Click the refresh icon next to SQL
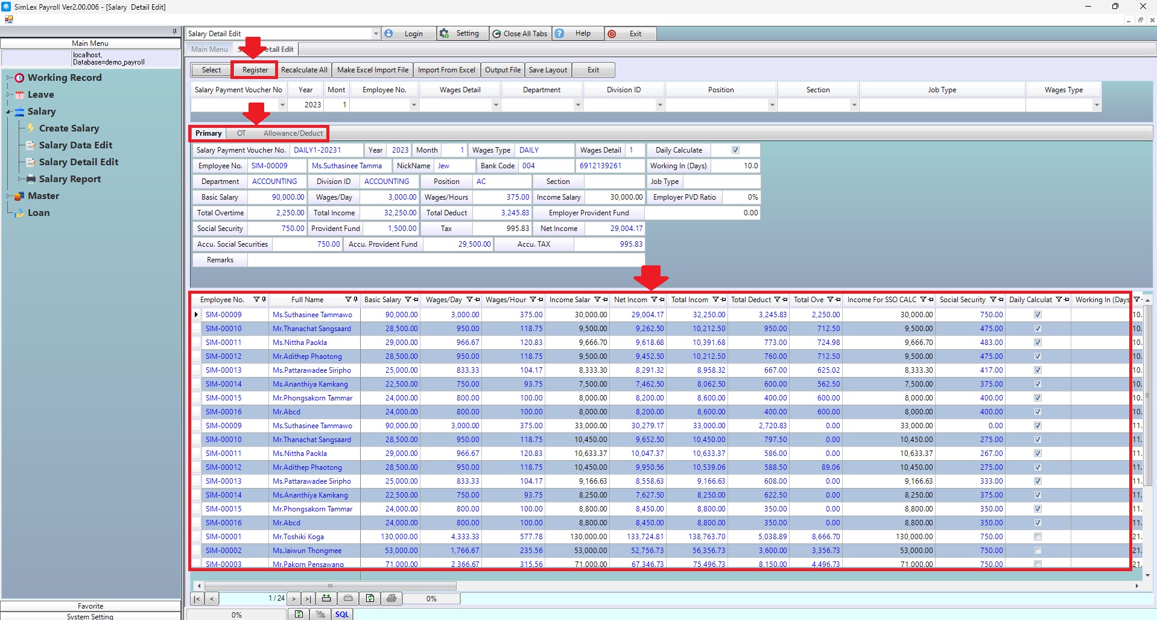This screenshot has width=1157, height=620. [x=299, y=614]
